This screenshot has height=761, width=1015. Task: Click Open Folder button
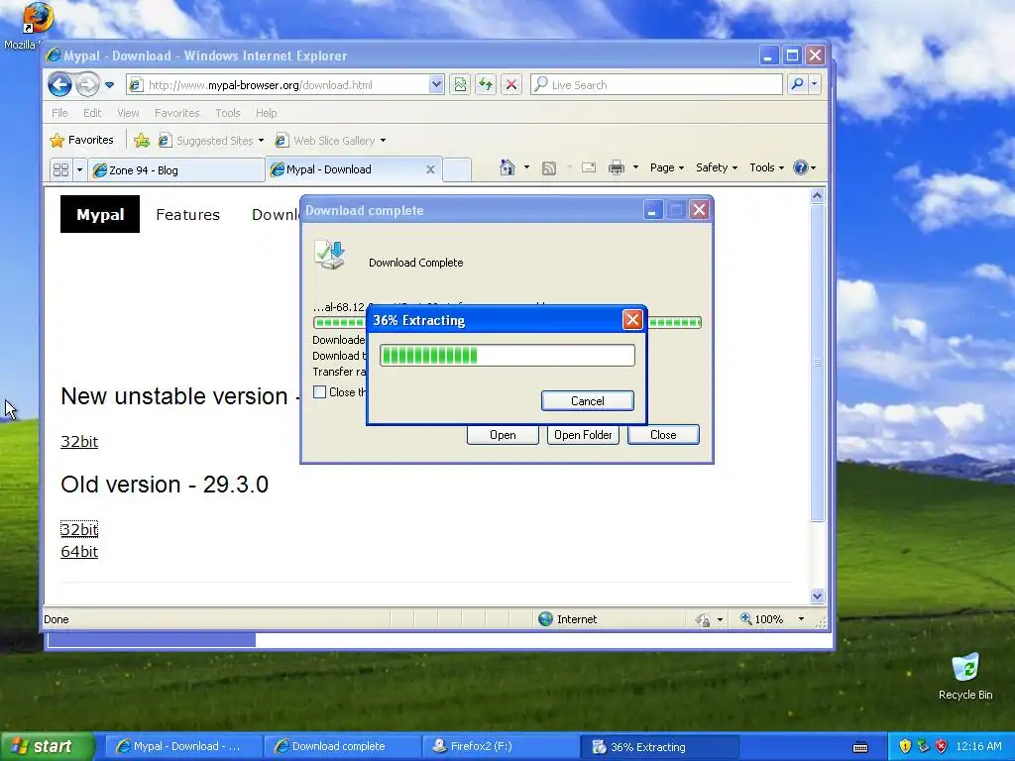(x=583, y=435)
